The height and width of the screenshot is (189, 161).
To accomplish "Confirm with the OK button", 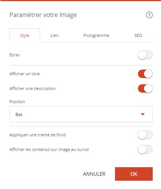I will [x=134, y=174].
